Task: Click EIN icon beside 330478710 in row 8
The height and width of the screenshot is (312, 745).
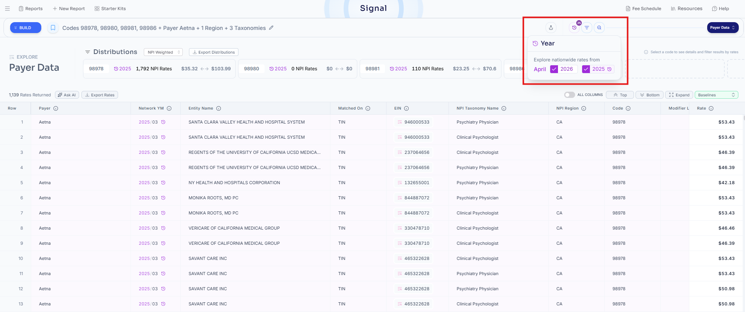Action: [x=400, y=228]
